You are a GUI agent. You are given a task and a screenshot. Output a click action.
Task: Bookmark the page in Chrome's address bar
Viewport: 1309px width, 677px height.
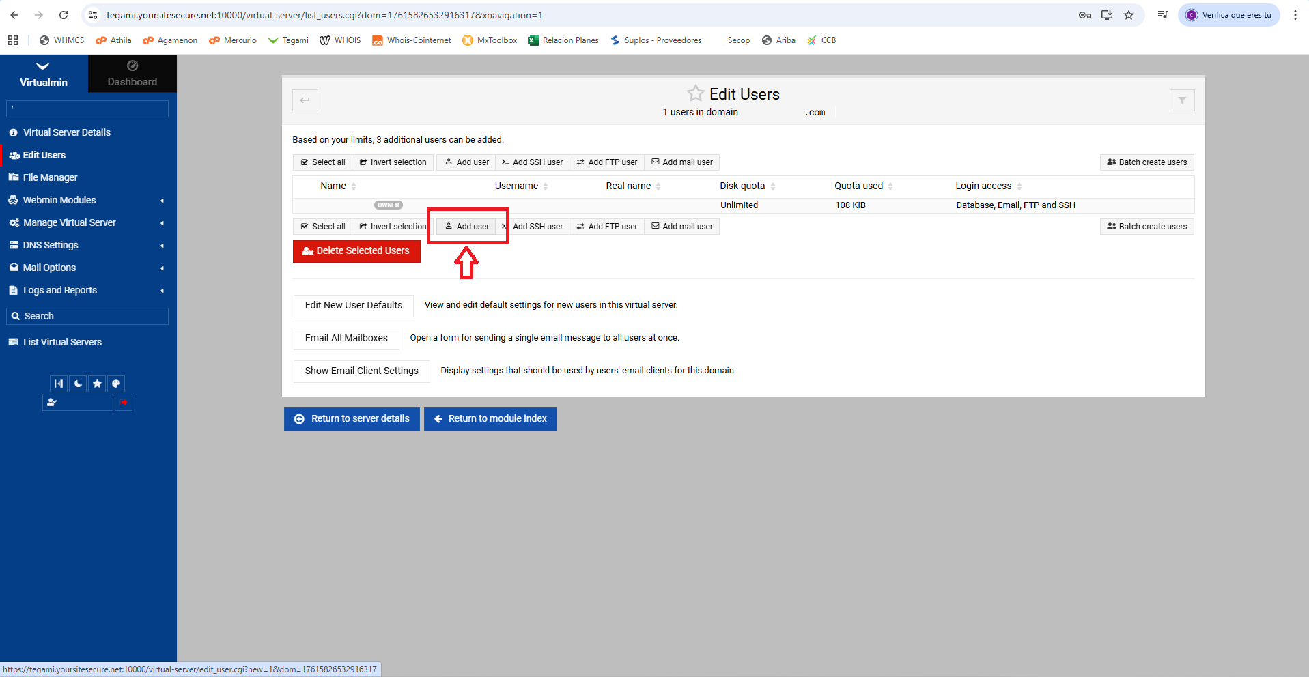(x=1129, y=15)
